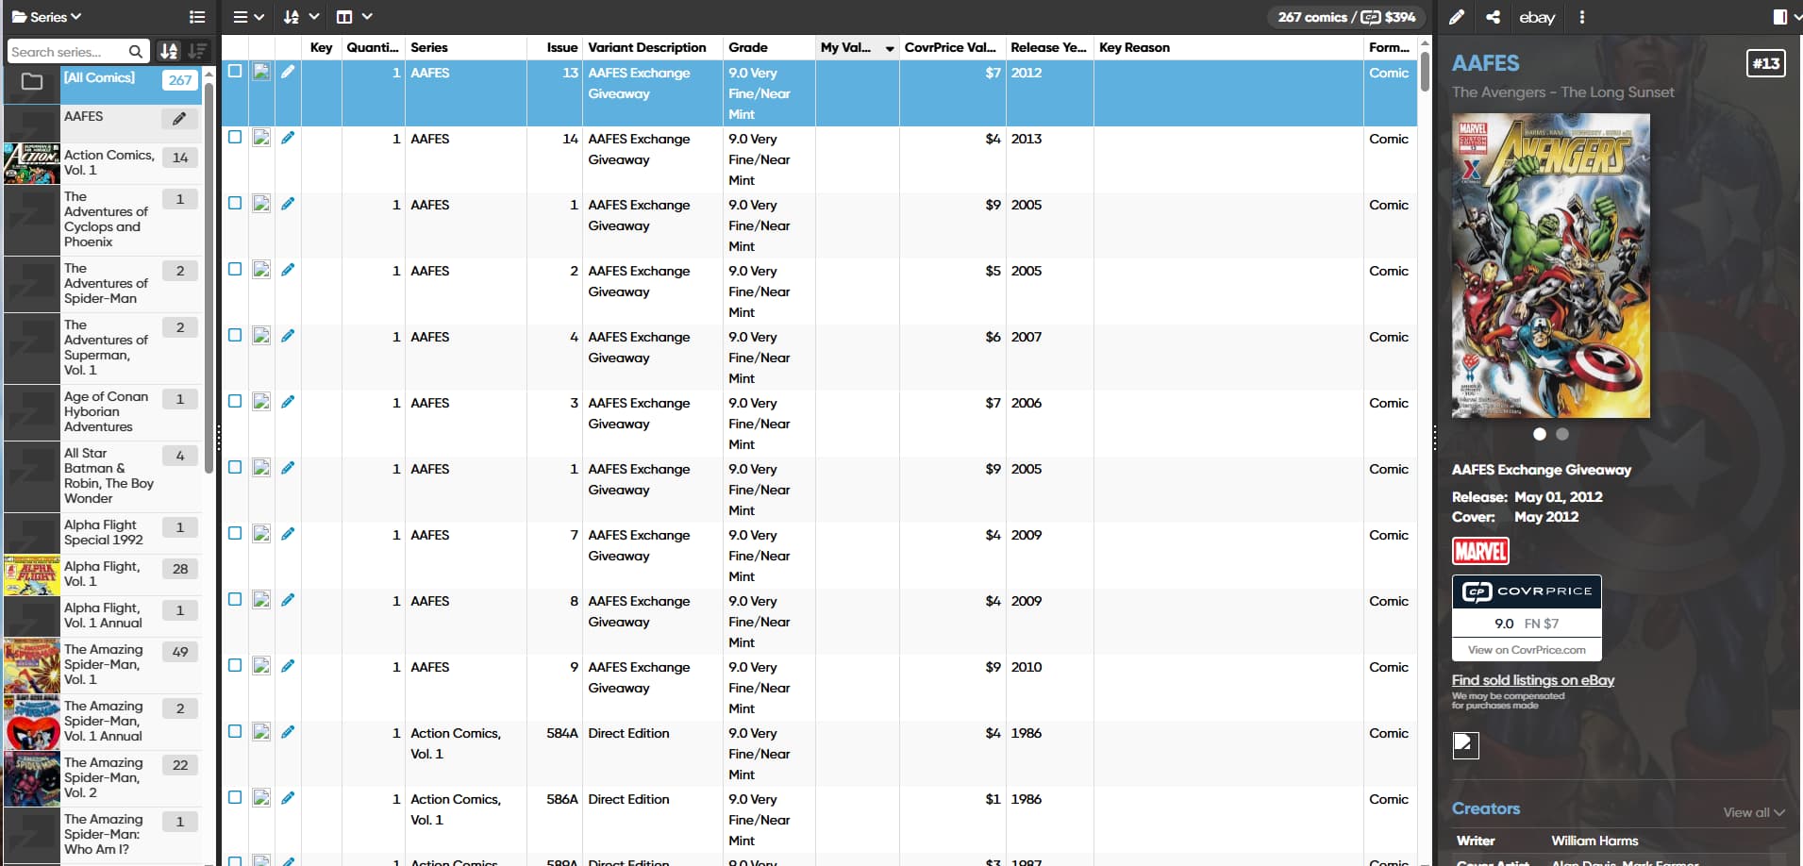Viewport: 1803px width, 866px height.
Task: Expand Creators with View all
Action: click(1753, 812)
